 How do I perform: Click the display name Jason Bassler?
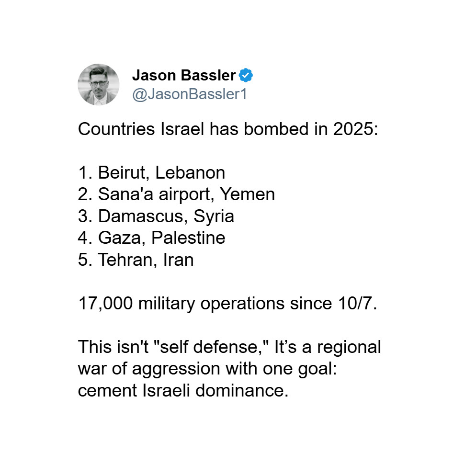184,75
